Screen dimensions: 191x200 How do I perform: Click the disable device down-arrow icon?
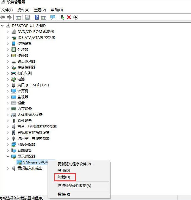click(x=76, y=17)
